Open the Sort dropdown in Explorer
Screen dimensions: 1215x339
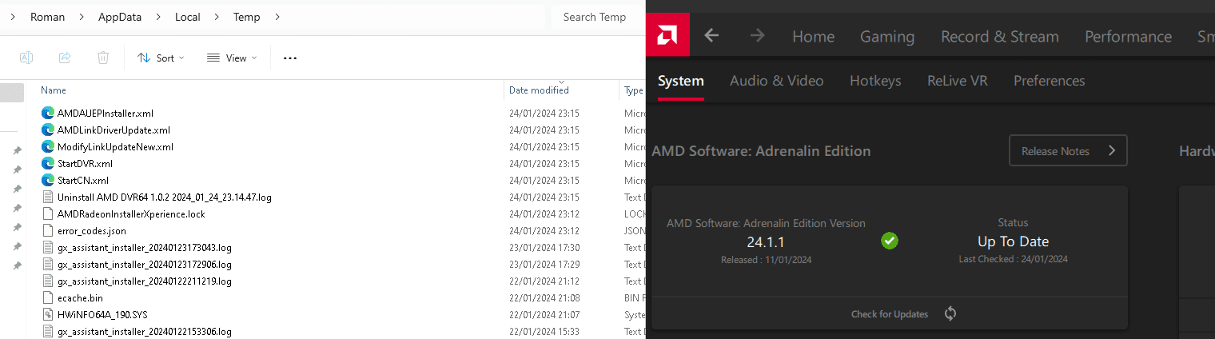point(161,58)
